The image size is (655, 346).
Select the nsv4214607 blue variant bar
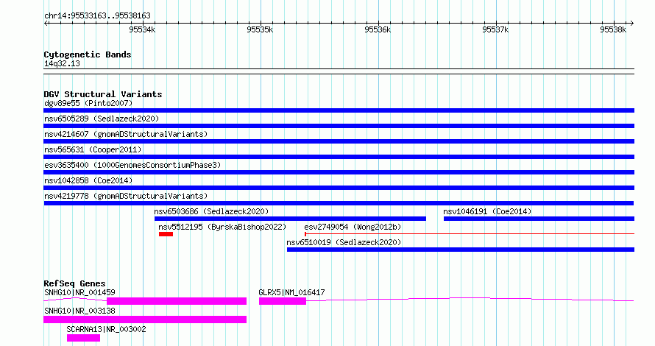pyautogui.click(x=339, y=141)
